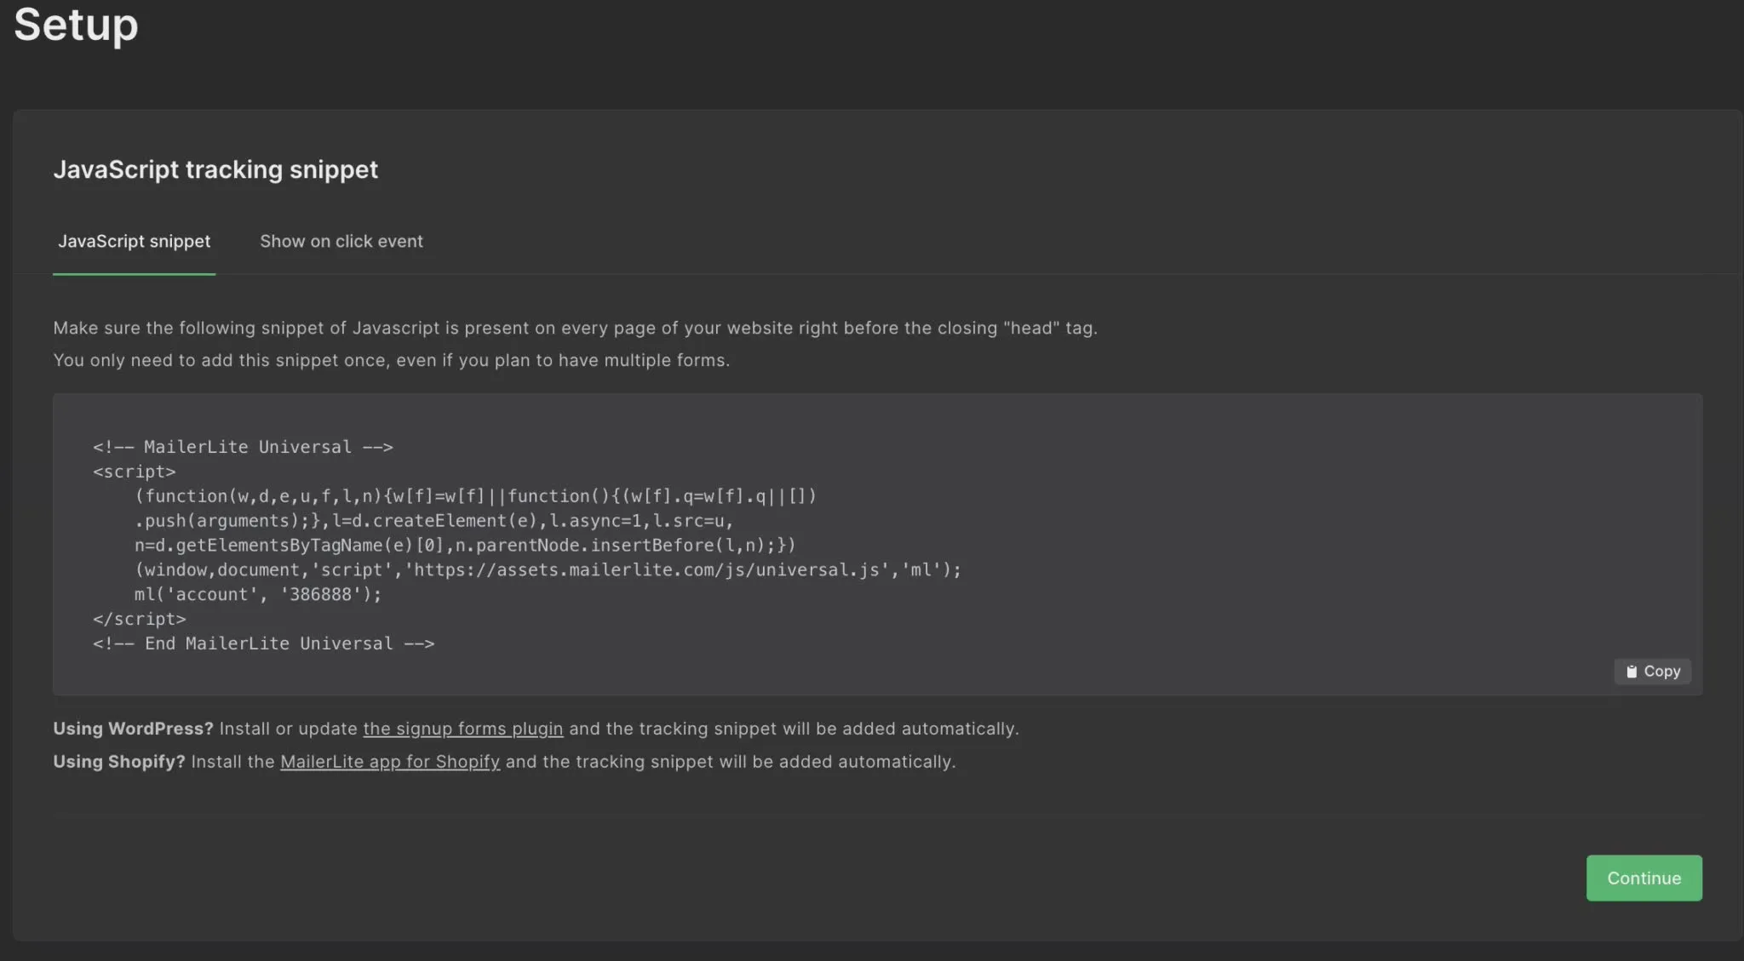Click the opening <script> tag line
1744x961 pixels.
[134, 472]
